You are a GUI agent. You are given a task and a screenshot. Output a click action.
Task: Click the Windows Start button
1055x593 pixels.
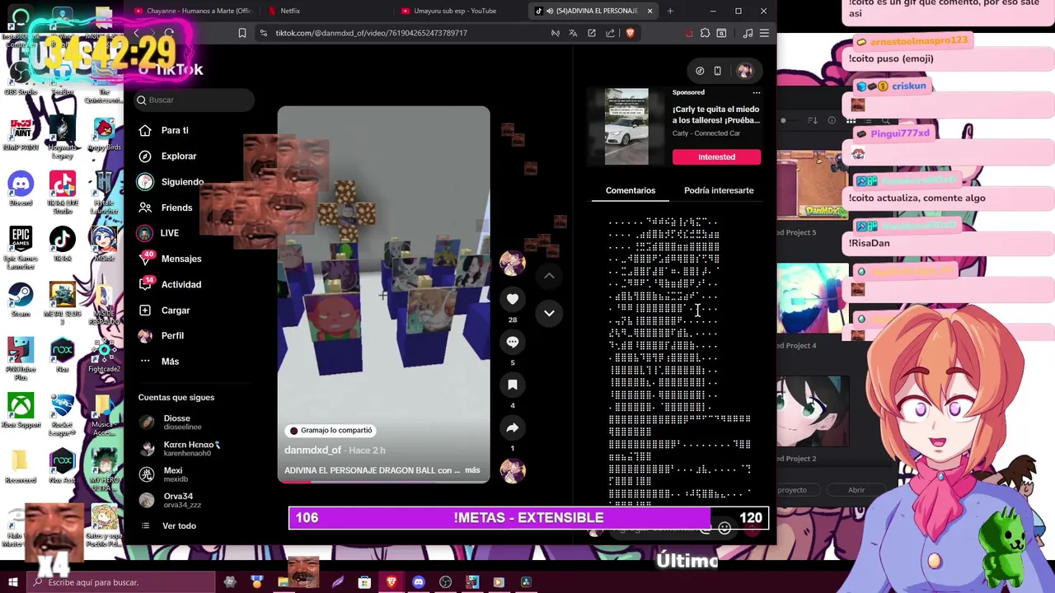[x=12, y=582]
